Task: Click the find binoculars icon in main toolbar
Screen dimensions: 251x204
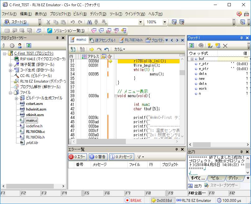Action: 89,22
